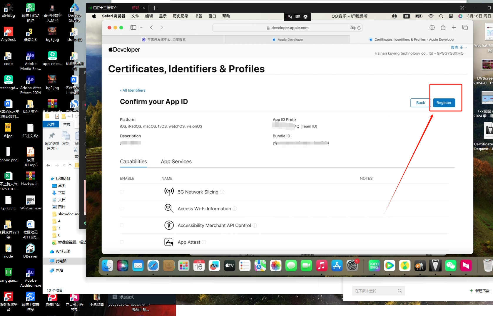This screenshot has height=316, width=493.
Task: Select 下载 in Explorer quick access
Action: pos(59,193)
